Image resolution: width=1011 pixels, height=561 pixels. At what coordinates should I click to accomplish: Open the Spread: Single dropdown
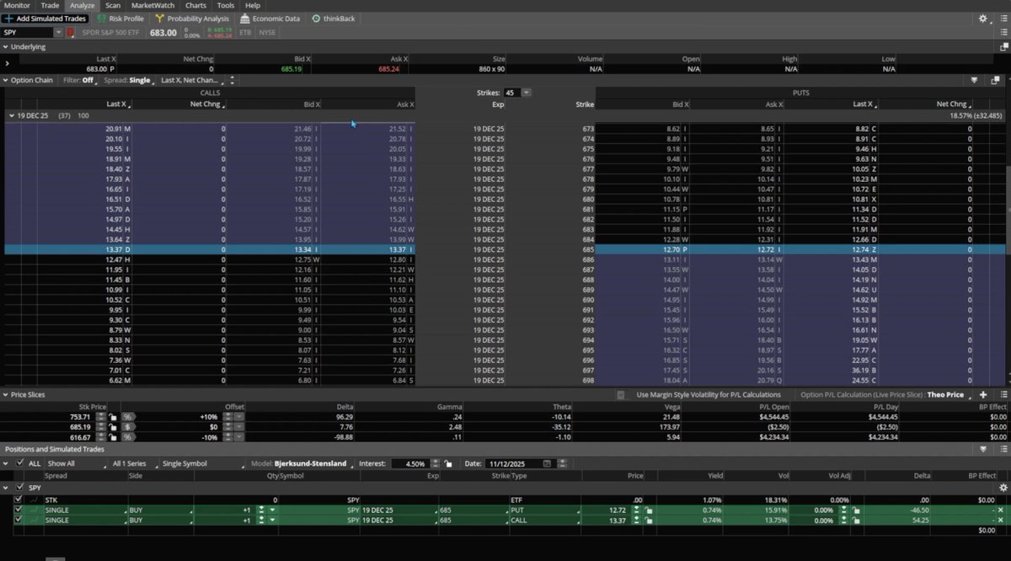click(129, 81)
